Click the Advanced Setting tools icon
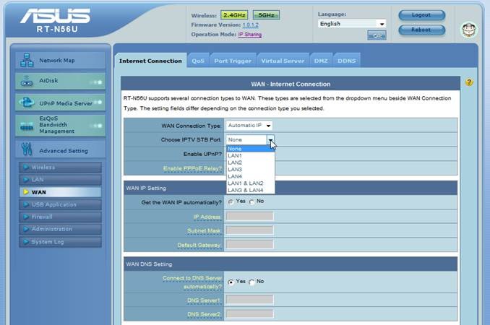Viewport: 490px width, 325px height. click(x=27, y=150)
